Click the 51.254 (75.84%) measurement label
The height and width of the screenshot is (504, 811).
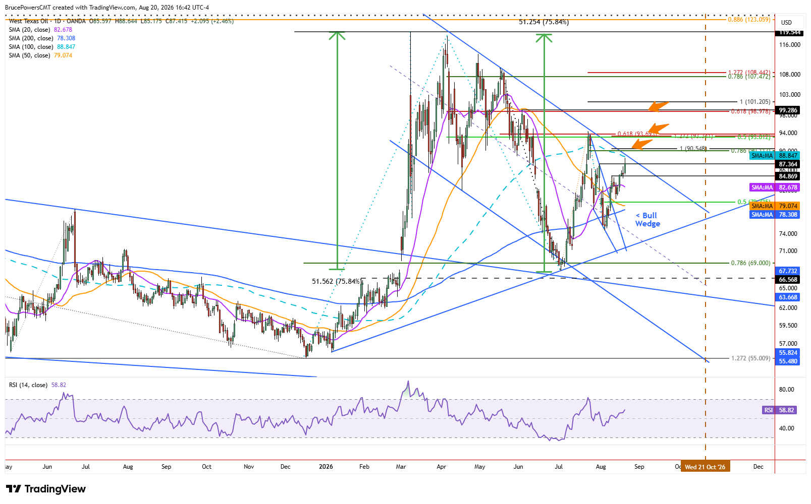click(x=544, y=22)
